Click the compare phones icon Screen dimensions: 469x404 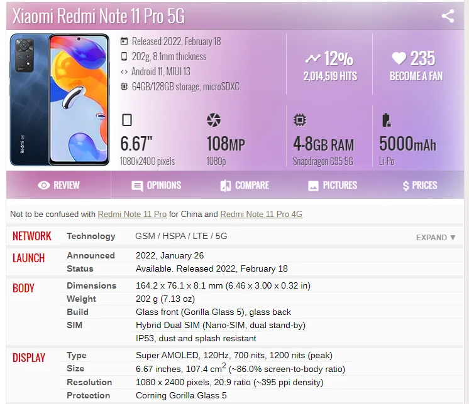click(226, 186)
